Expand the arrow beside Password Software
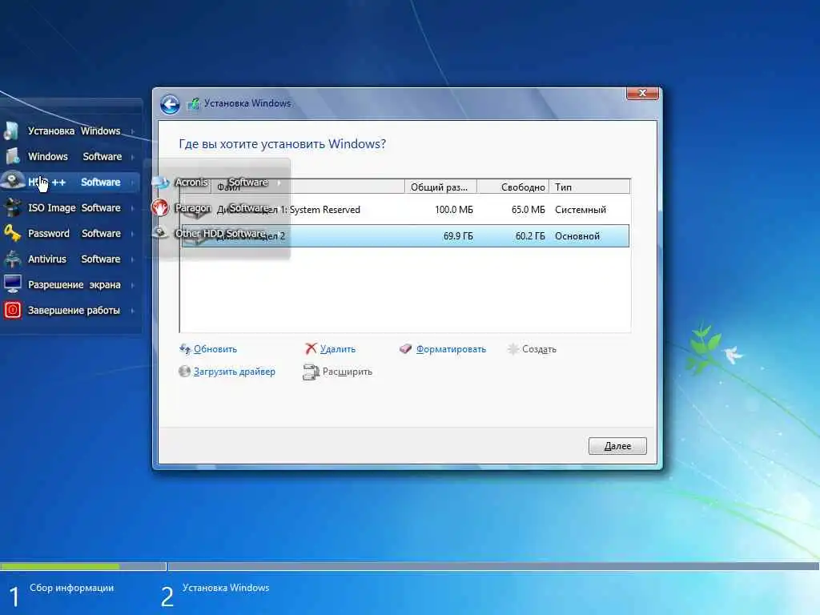 [132, 234]
